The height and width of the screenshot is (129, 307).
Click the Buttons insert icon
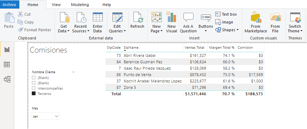206,18
